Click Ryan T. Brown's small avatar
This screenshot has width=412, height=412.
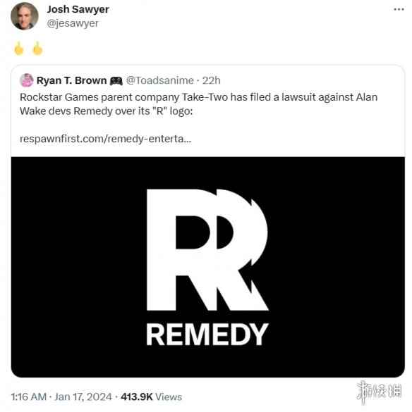click(26, 80)
